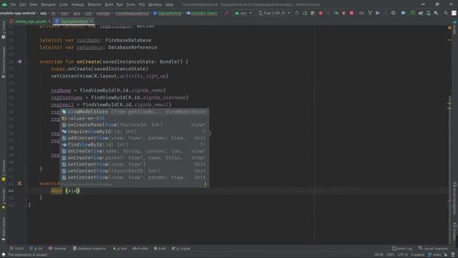This screenshot has width=458, height=258.
Task: Click the Android Studio logo icon
Action: [4, 5]
